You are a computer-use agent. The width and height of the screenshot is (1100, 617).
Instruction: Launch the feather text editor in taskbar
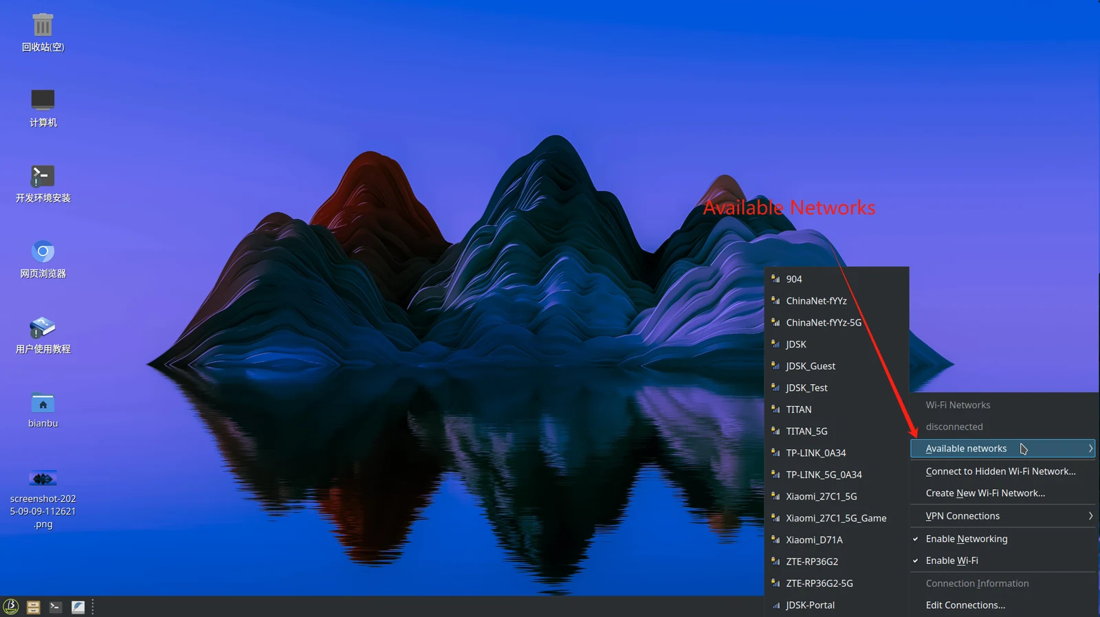[78, 607]
